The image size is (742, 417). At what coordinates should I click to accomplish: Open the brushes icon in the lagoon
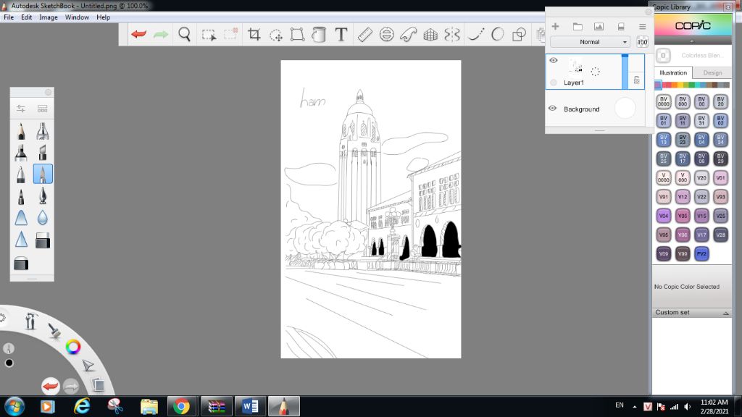(x=54, y=330)
